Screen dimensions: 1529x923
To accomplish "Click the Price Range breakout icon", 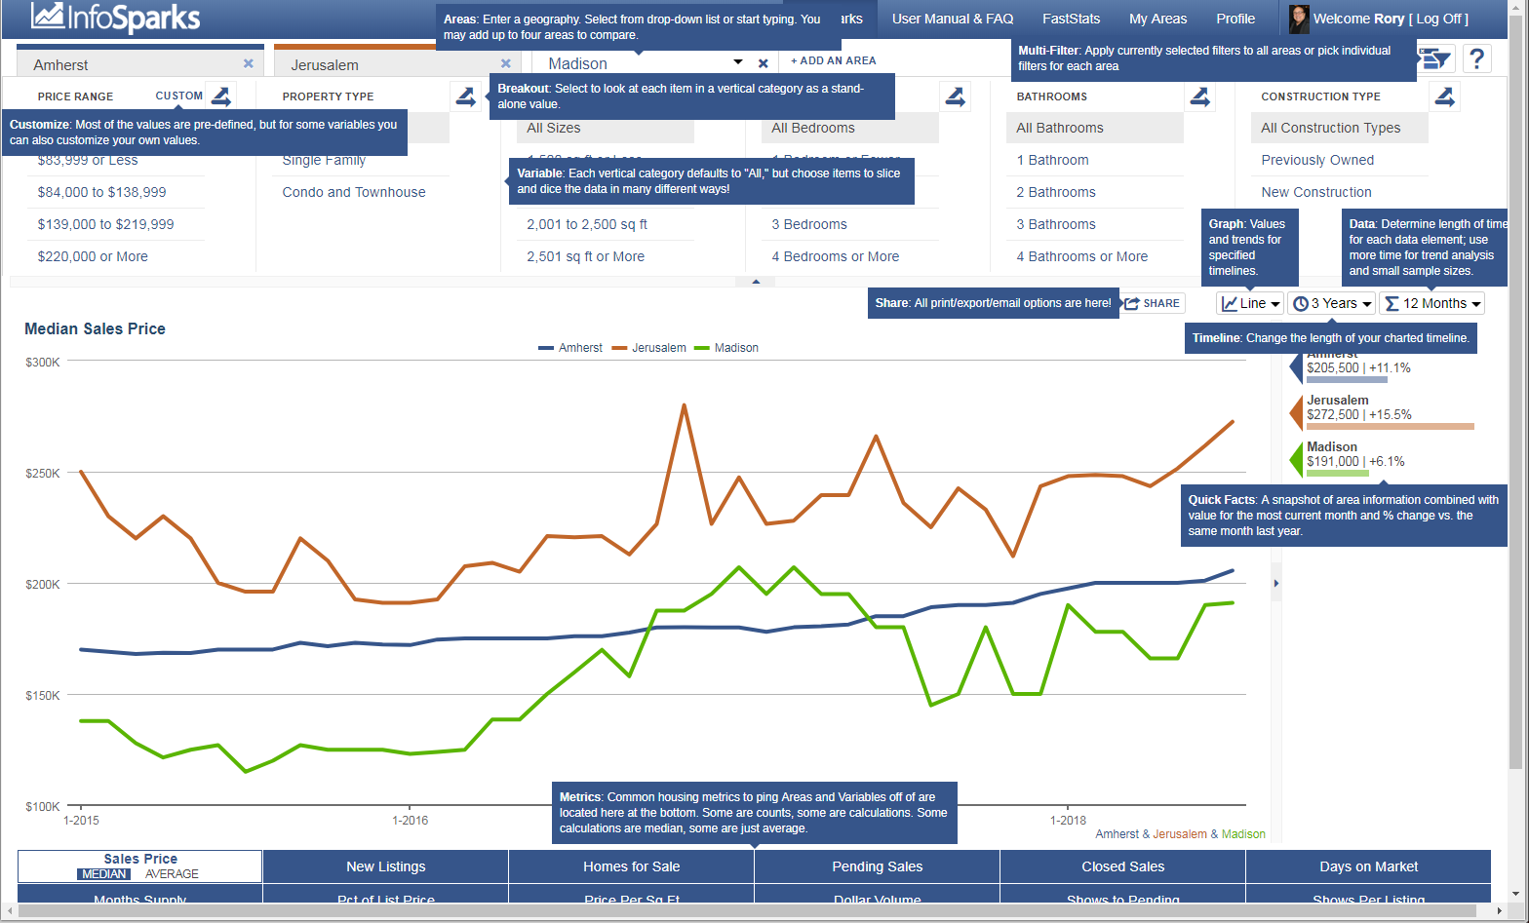I will point(221,96).
